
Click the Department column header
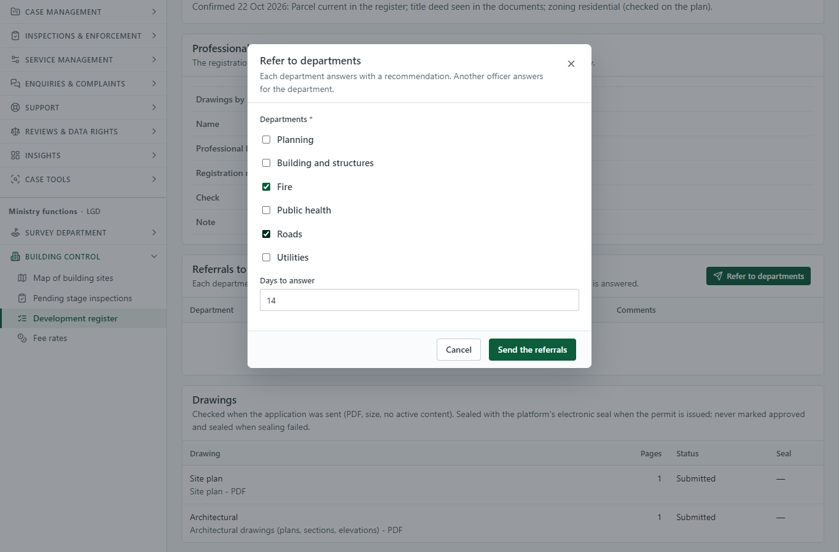[212, 310]
